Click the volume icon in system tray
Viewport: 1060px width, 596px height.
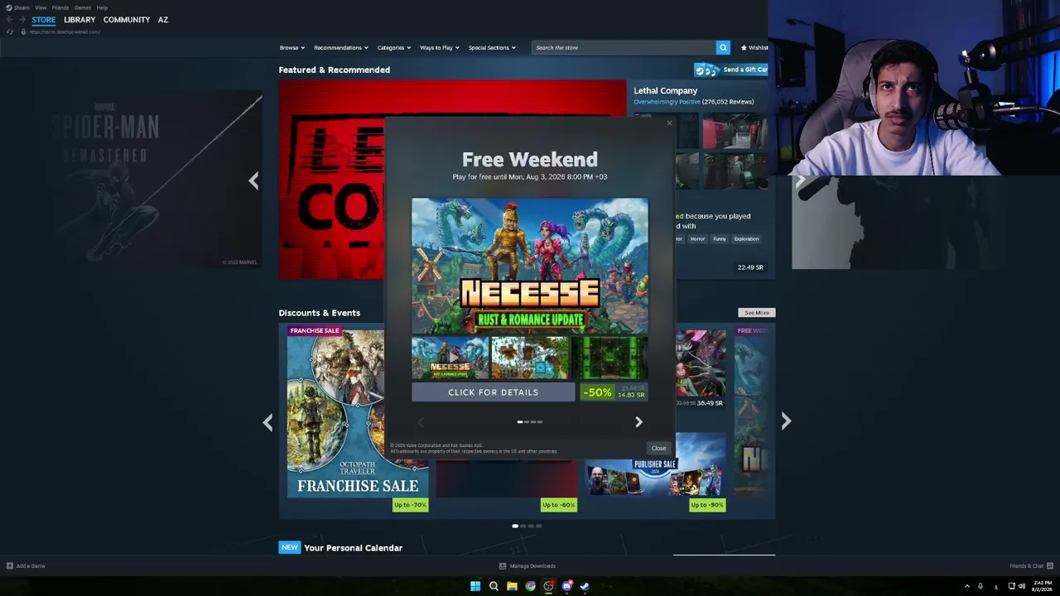point(1022,586)
